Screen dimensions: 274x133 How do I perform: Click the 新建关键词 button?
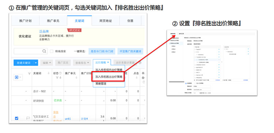(24, 63)
